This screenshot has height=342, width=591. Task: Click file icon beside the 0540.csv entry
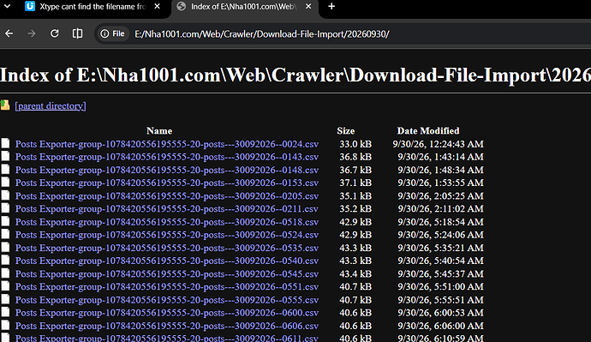[x=5, y=261]
